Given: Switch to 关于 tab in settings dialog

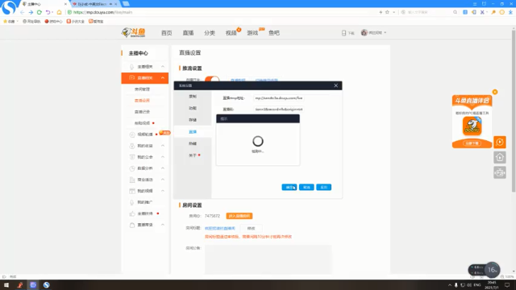Looking at the screenshot, I should (x=193, y=155).
